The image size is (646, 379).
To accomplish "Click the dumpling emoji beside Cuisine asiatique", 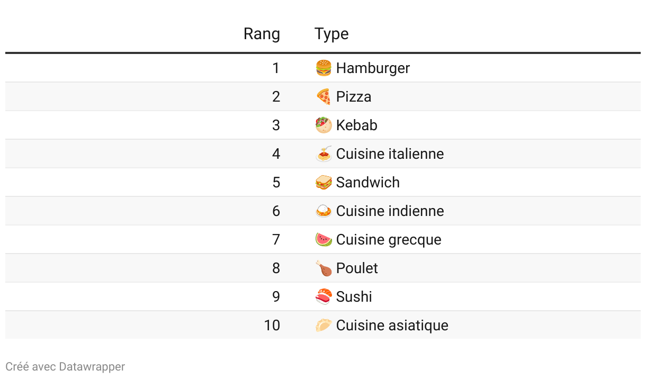I will [324, 325].
